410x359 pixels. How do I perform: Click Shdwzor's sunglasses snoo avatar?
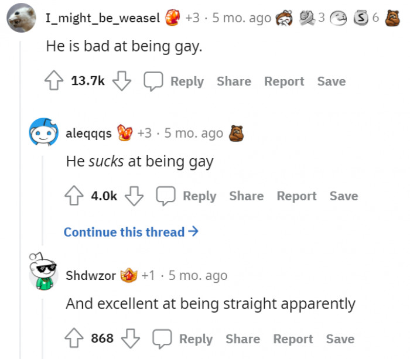tap(43, 272)
